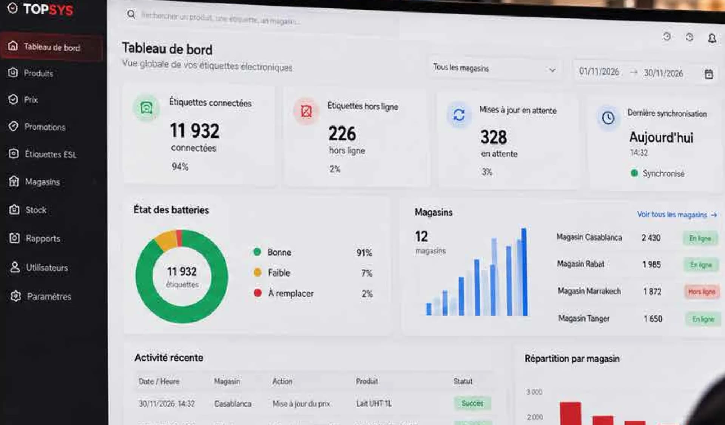
Task: Click the search magnifier icon
Action: [131, 15]
